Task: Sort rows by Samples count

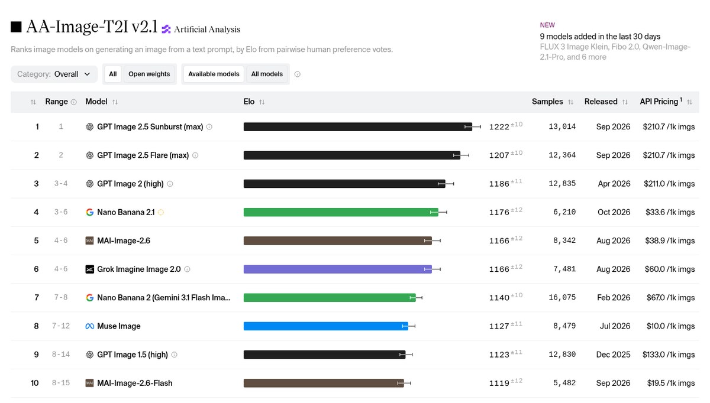Action: coord(570,102)
